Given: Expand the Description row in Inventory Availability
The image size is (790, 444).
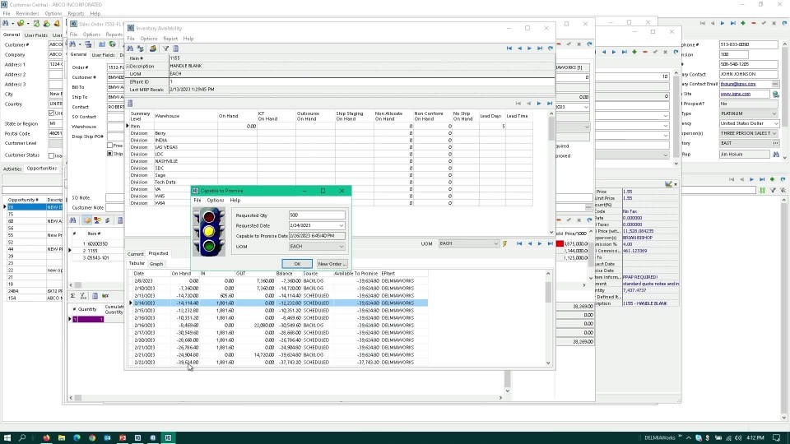Looking at the screenshot, I should click(128, 66).
